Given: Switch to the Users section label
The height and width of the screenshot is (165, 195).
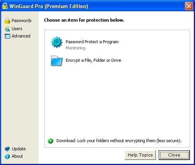Looking at the screenshot, I should 17,29.
